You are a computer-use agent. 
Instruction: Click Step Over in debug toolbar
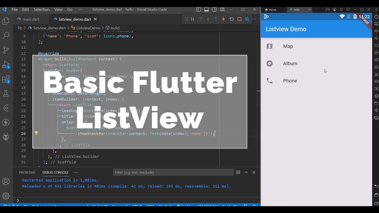tap(200, 19)
